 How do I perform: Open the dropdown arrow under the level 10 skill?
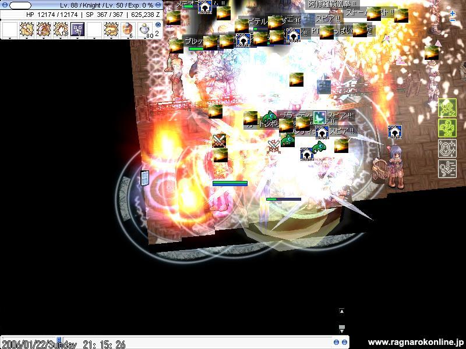(x=61, y=38)
